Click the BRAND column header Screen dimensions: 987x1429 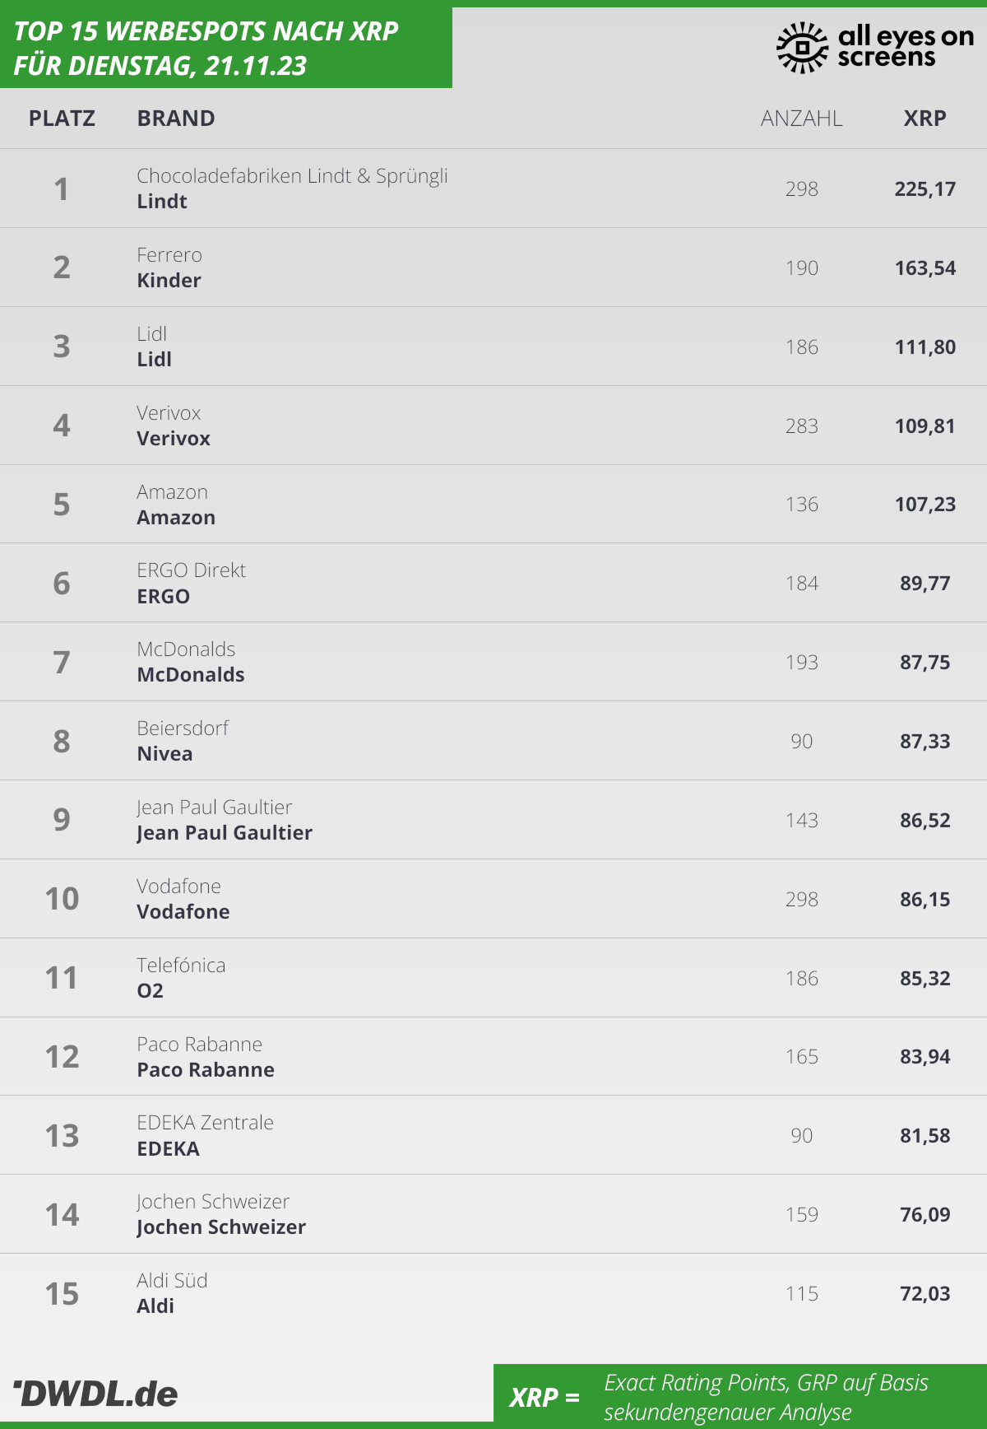(176, 119)
